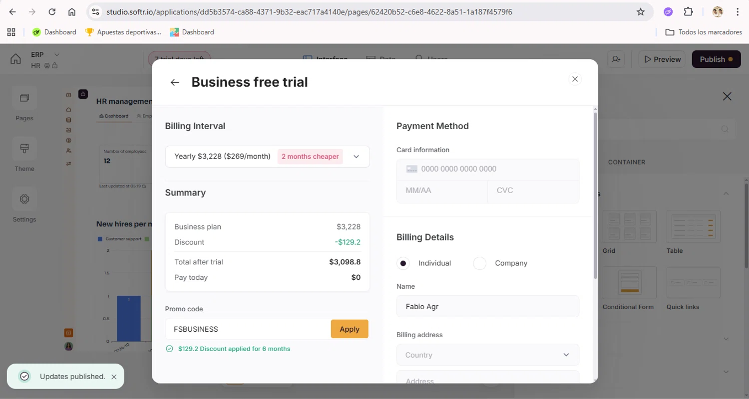Click the FSBUSINESS promo code field
This screenshot has height=399, width=749.
click(x=248, y=329)
